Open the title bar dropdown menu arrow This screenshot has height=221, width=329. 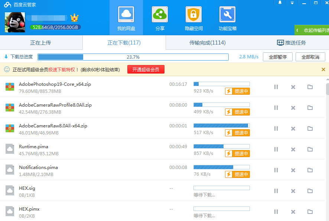tap(292, 3)
